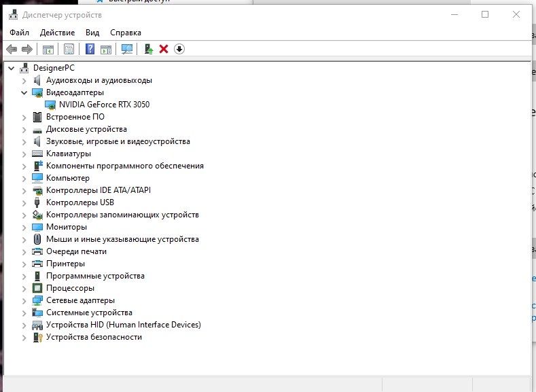Click the chip icon beside Встроенное ПО
This screenshot has height=392, width=536.
[x=37, y=117]
